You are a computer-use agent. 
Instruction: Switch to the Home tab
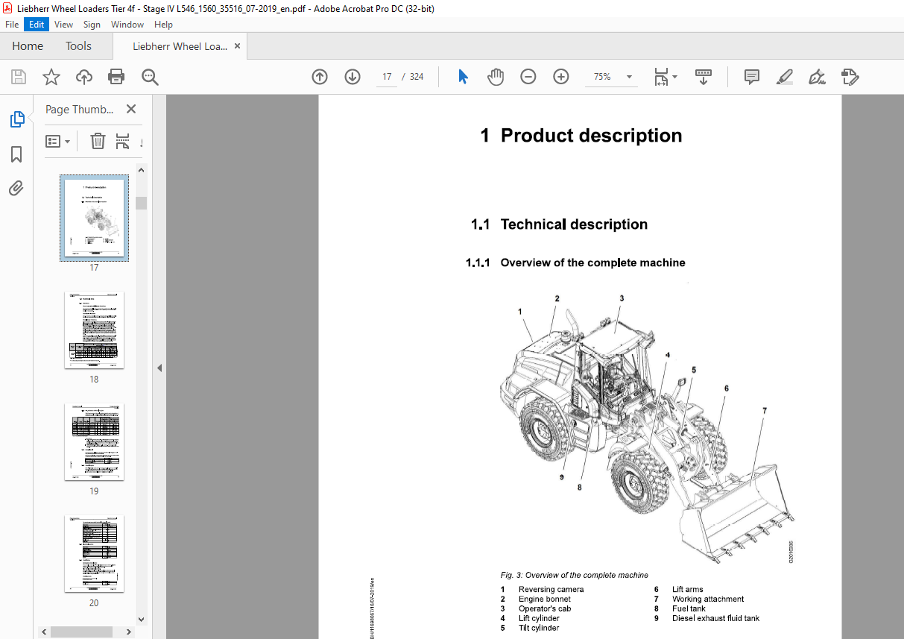click(x=28, y=46)
